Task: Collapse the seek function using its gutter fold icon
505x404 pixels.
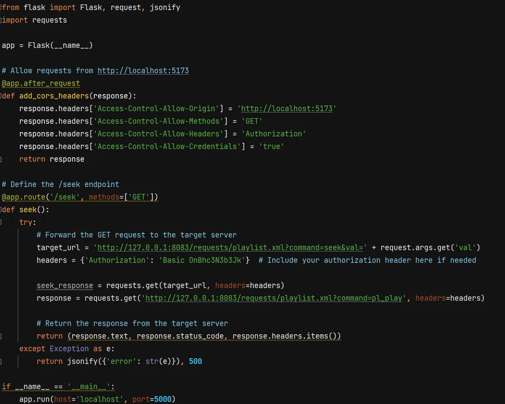Action: (x=2, y=210)
